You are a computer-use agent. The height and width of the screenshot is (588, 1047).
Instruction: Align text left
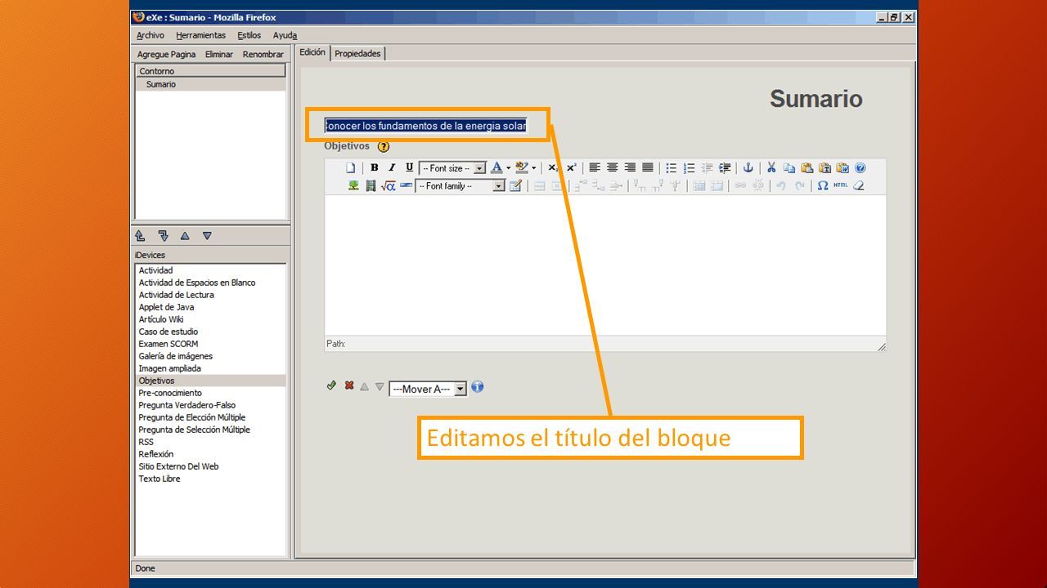click(x=595, y=168)
